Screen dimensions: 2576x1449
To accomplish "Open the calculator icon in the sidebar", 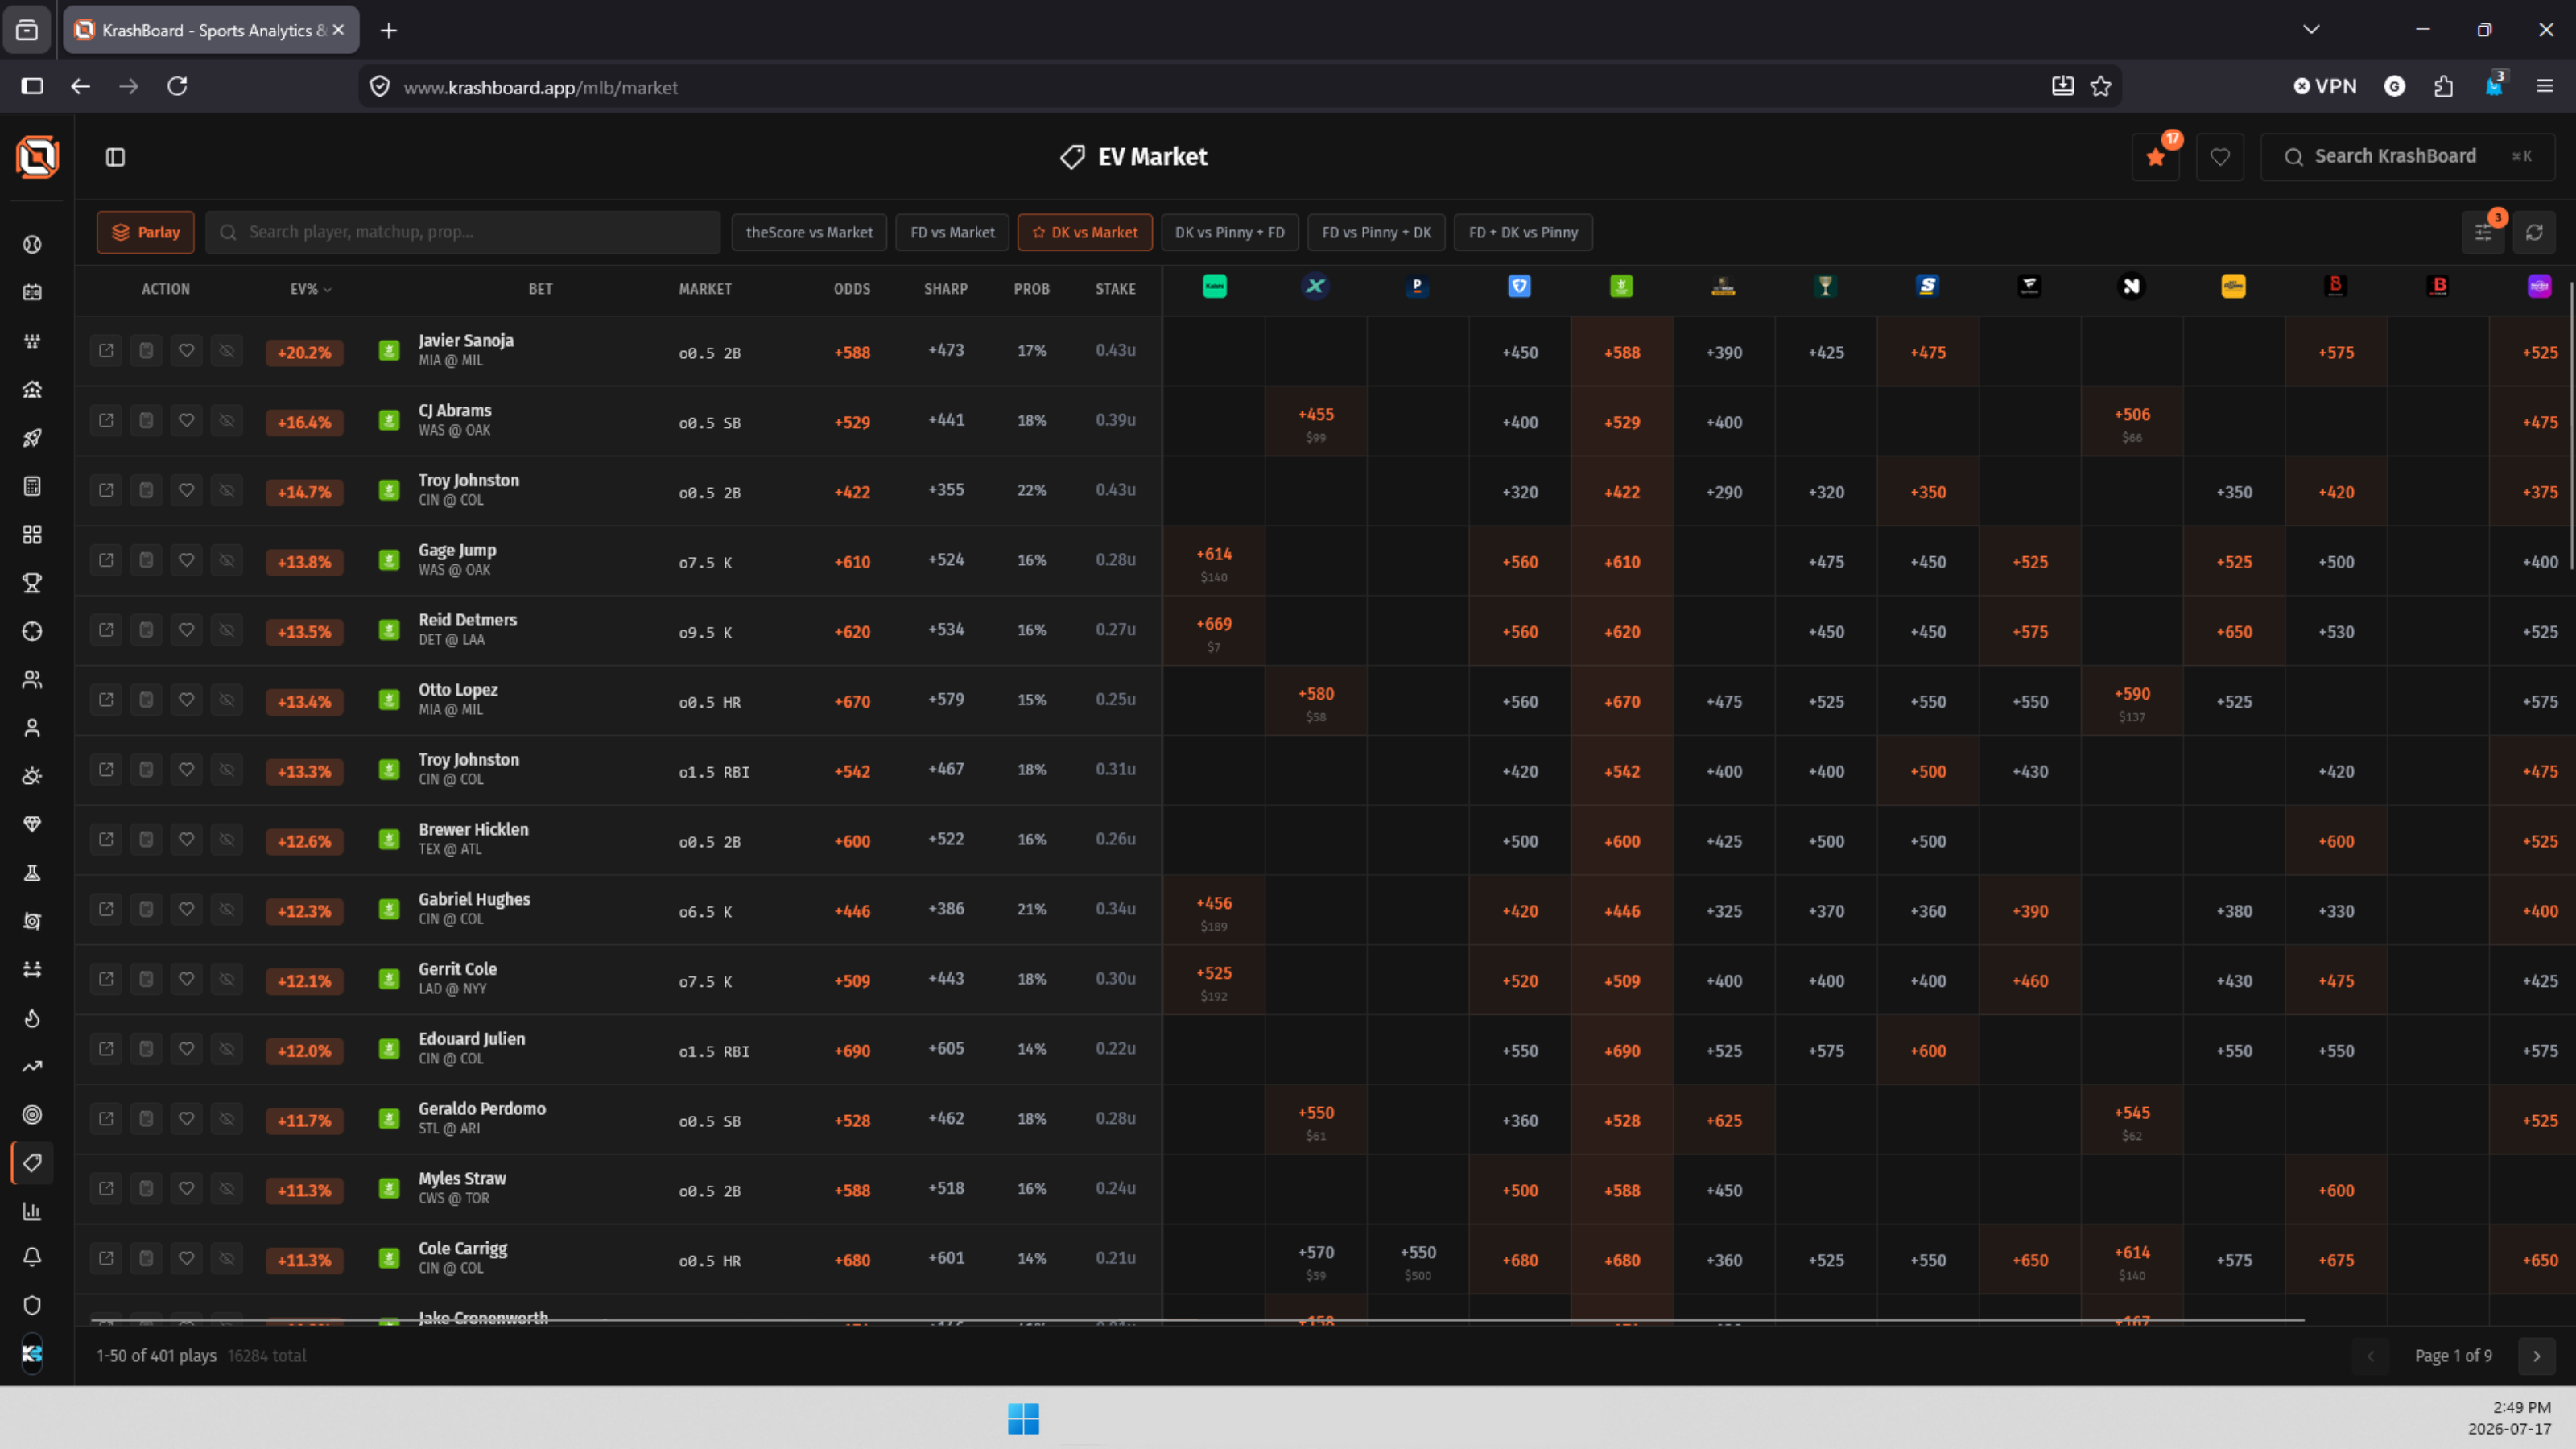I will point(32,486).
